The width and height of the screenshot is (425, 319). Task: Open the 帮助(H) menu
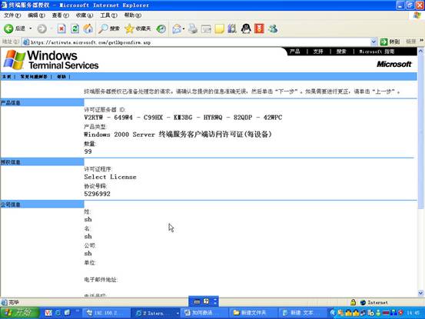pos(132,15)
